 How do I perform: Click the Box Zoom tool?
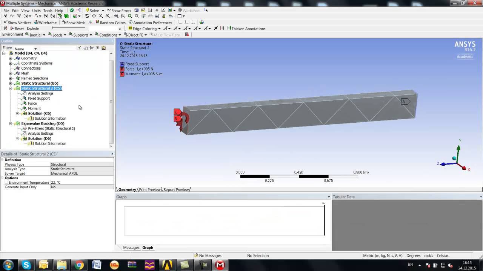108,16
